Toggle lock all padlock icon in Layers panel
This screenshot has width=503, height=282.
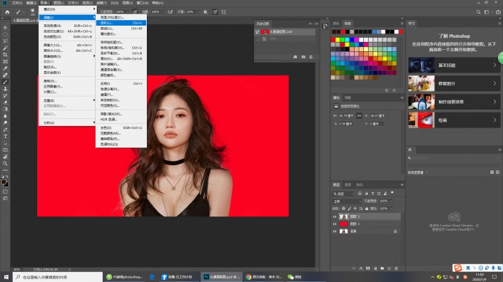point(367,209)
